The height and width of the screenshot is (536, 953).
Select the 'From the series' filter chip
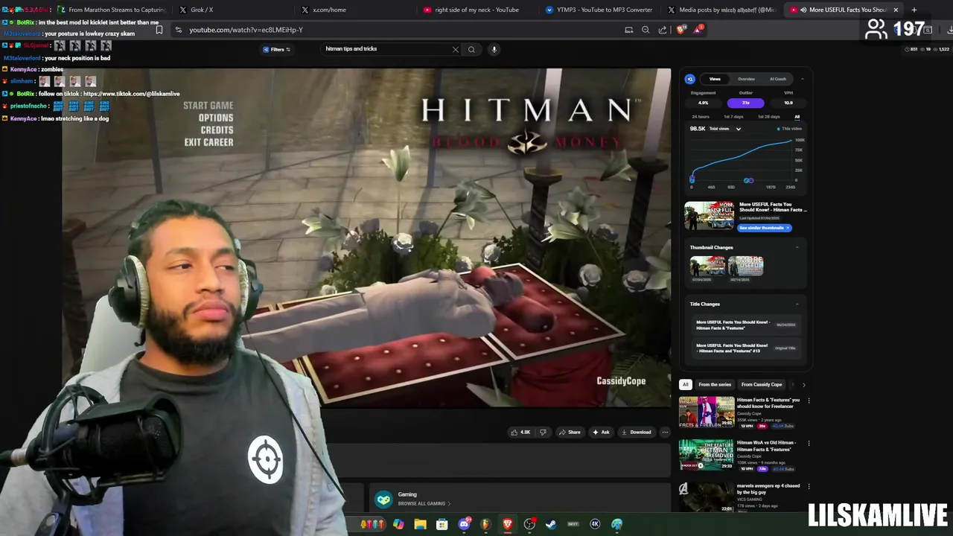[715, 385]
